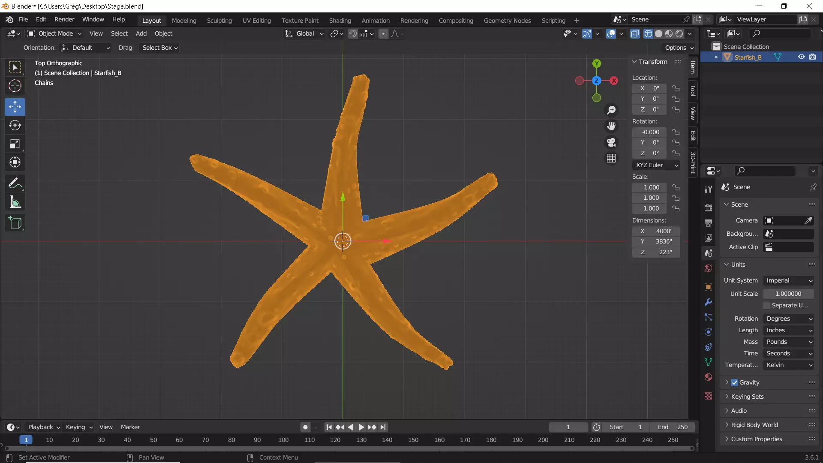This screenshot has height=463, width=823.
Task: Toggle camera view in viewport
Action: 611,142
